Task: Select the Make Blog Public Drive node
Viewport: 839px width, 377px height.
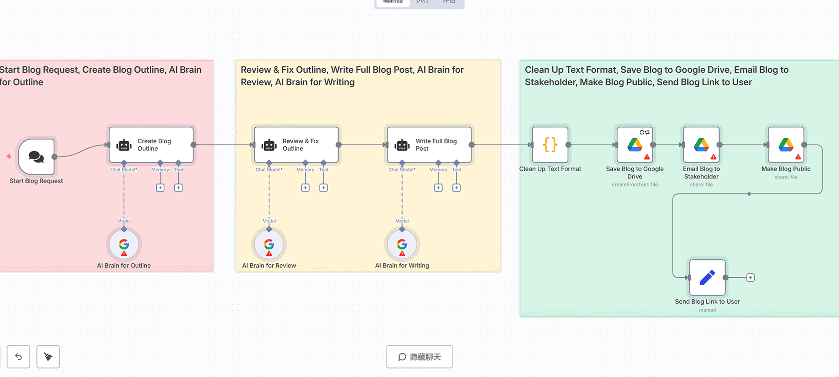Action: (786, 145)
